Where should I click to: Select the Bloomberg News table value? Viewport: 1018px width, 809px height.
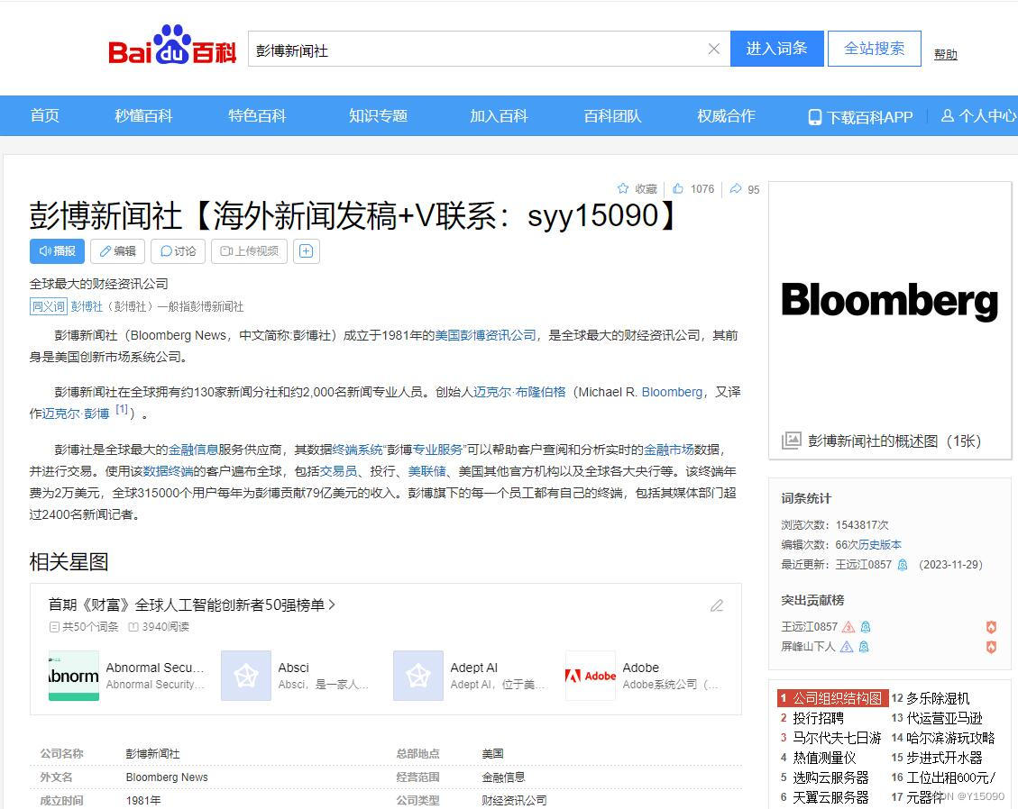(x=167, y=777)
